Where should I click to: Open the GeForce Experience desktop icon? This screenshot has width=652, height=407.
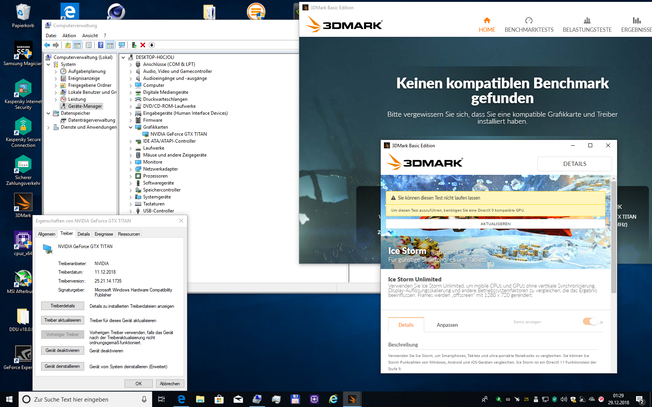point(23,357)
